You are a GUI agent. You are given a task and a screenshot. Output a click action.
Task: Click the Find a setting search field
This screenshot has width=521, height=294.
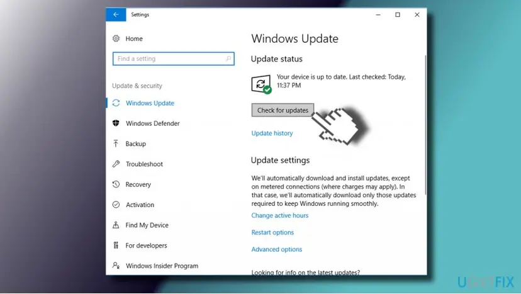tap(174, 59)
